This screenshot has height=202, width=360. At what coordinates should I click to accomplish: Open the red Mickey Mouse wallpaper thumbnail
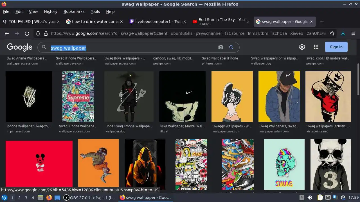point(39,164)
